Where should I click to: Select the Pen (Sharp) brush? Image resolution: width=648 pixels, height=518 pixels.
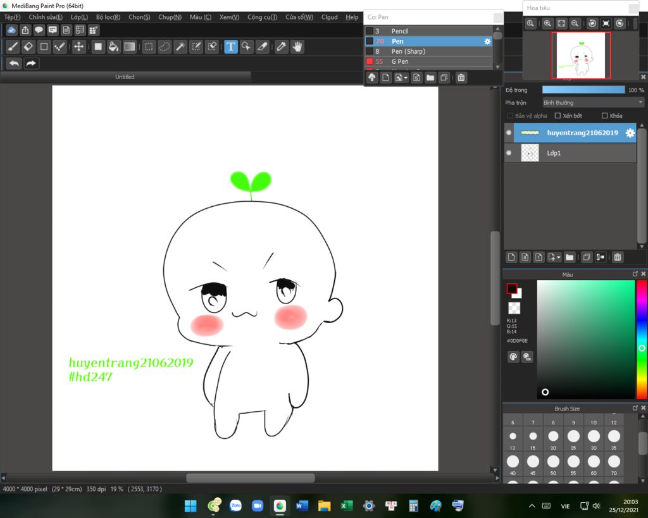coord(428,51)
